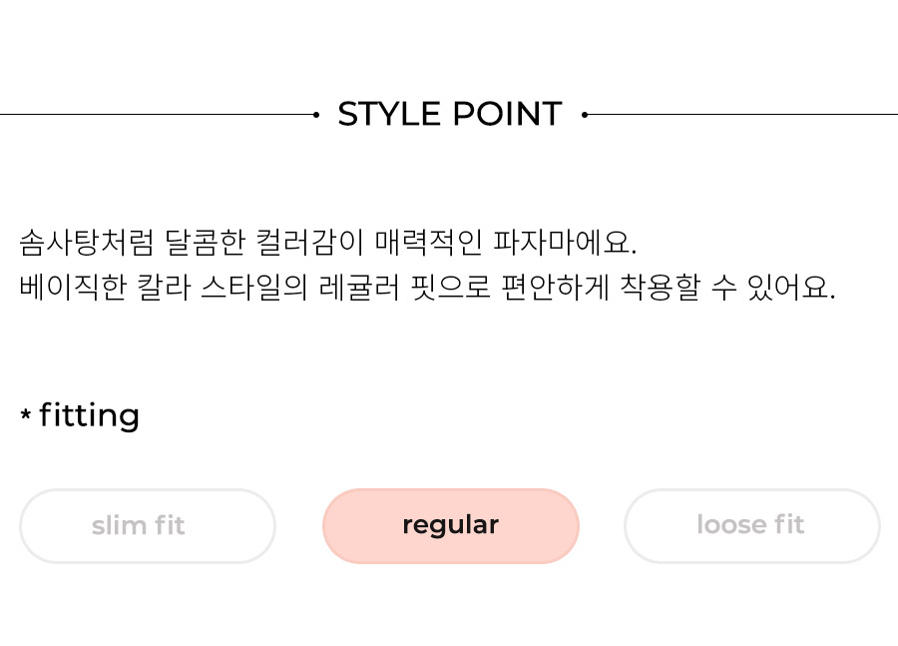Click the dot right of STYLE POINT
The image size is (898, 646).
pos(584,115)
